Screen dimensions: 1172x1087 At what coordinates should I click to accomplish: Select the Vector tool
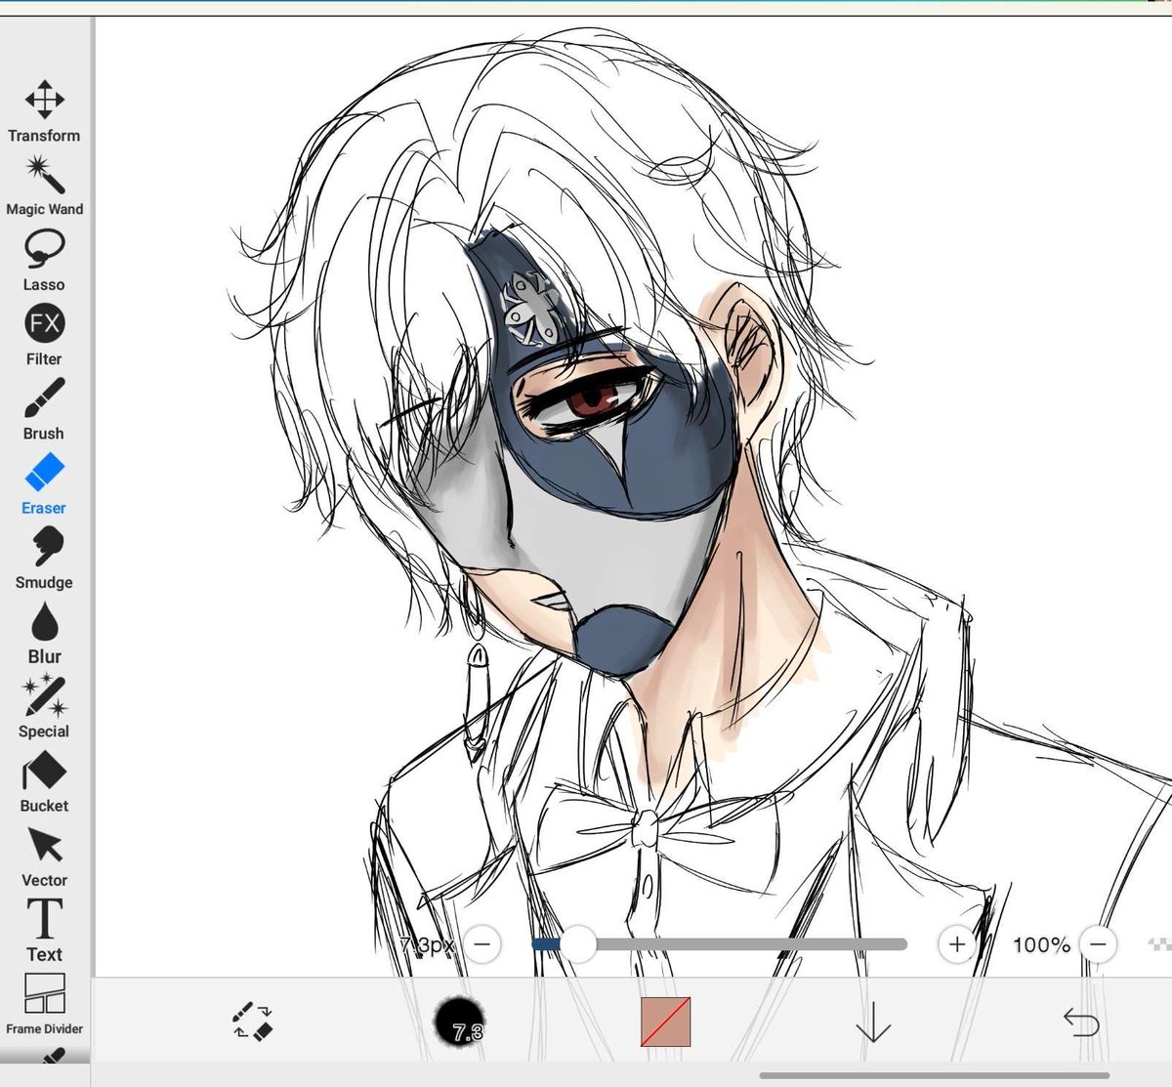(x=44, y=857)
